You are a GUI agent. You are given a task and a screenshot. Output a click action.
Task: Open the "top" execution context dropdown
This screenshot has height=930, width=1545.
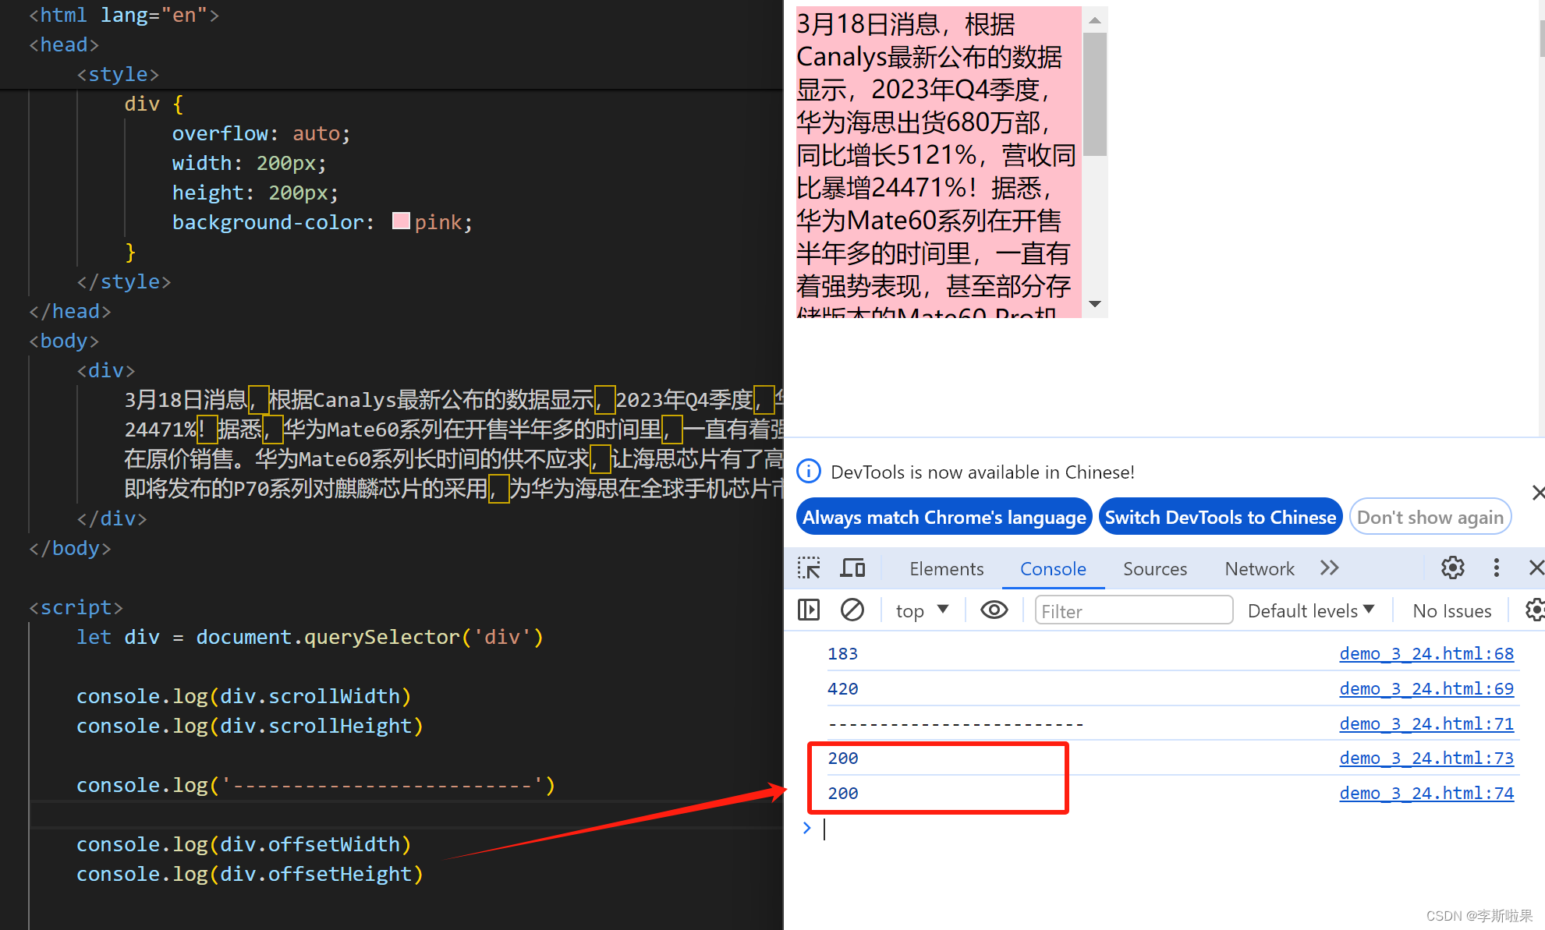(x=923, y=610)
